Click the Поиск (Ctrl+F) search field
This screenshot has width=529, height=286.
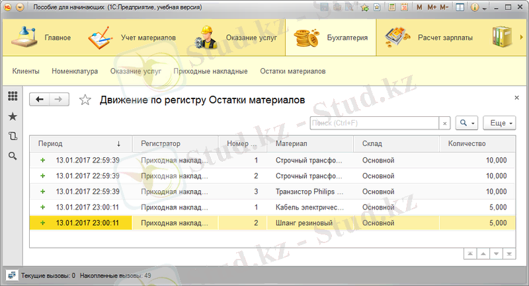374,123
